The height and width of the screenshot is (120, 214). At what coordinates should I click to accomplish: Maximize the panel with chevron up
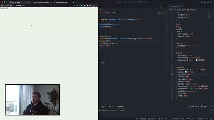(208, 107)
